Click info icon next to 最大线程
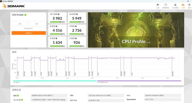192x103 pixels. [59, 14]
